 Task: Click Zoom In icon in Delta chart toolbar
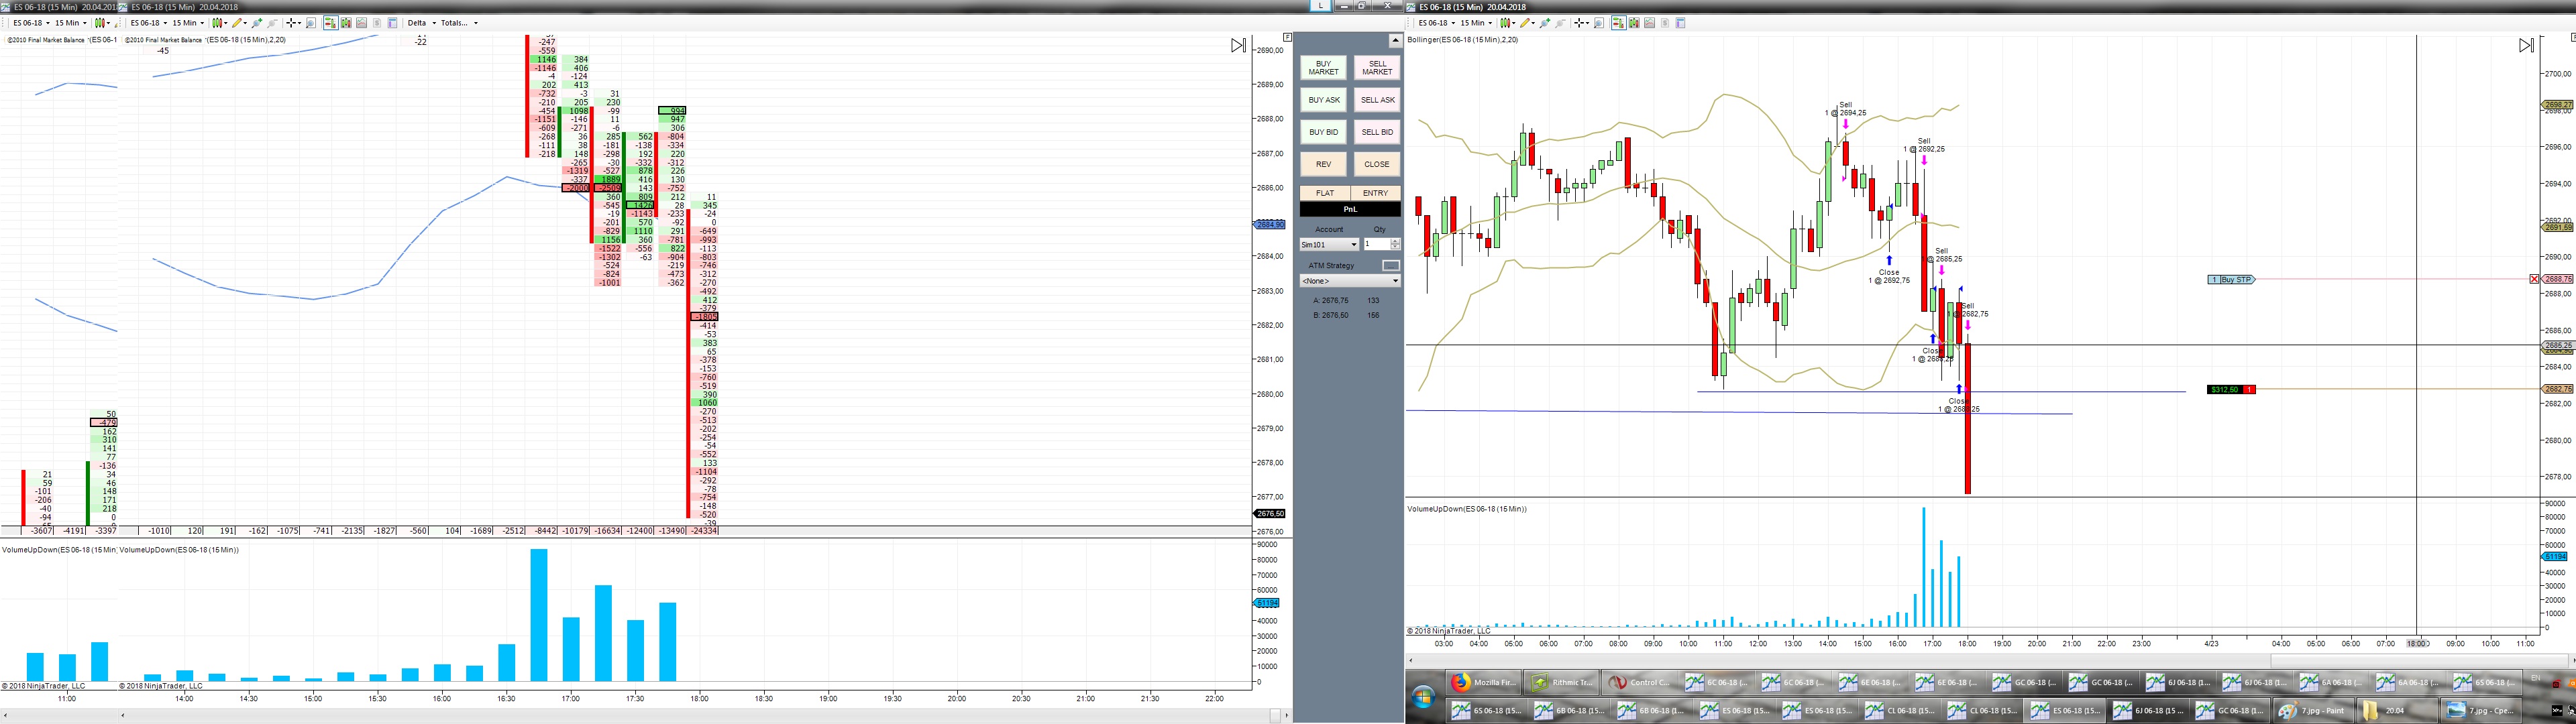[257, 23]
